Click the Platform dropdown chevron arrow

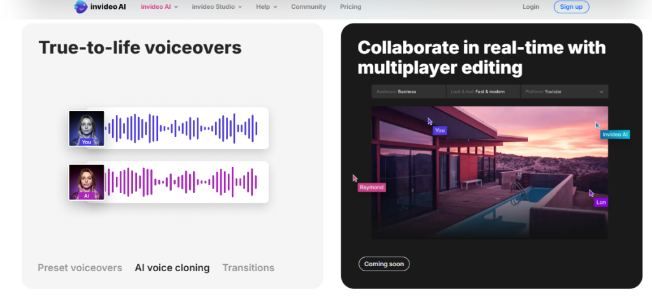[601, 91]
